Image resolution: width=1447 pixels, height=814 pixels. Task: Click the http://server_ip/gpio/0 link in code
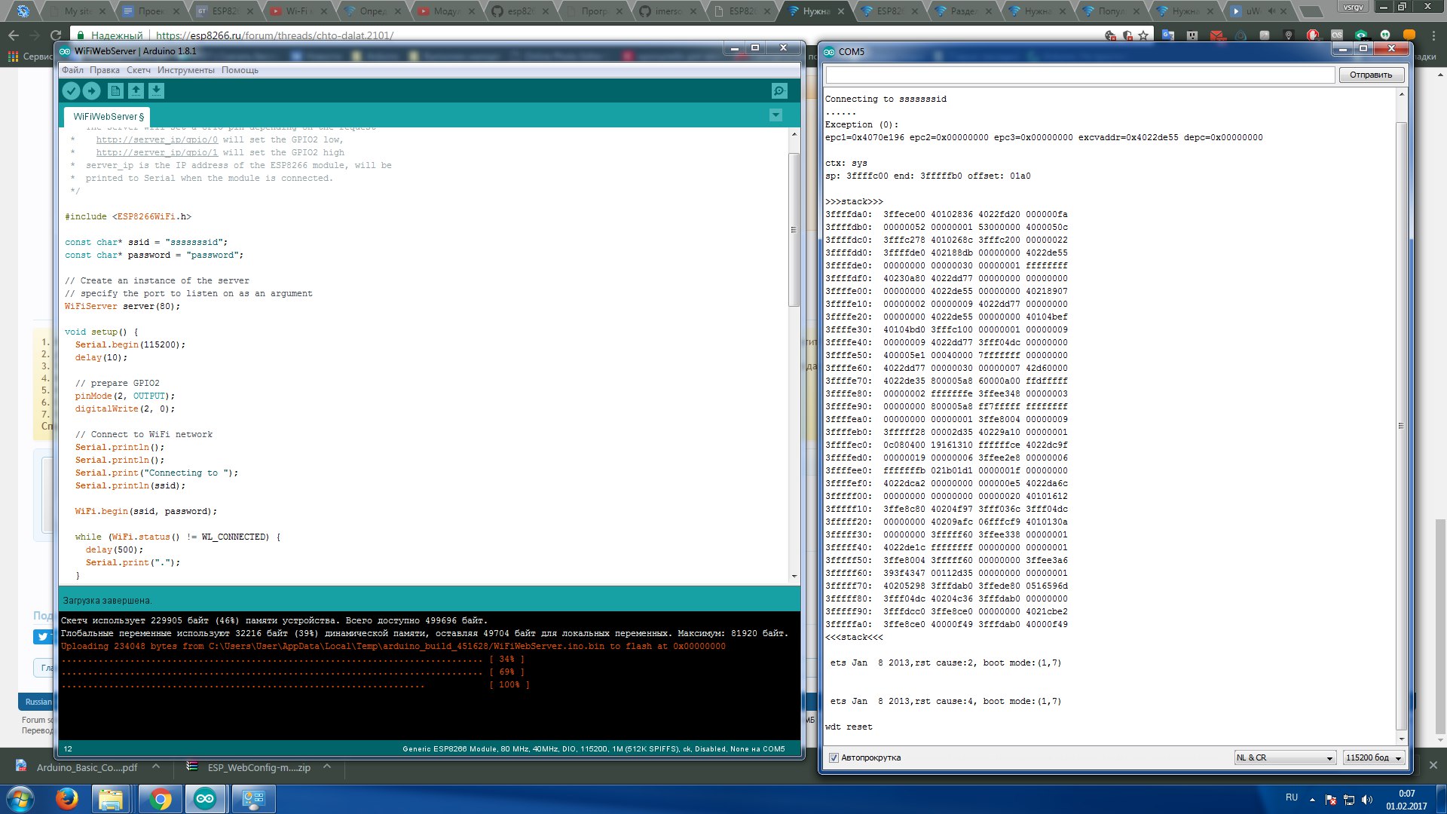point(157,139)
